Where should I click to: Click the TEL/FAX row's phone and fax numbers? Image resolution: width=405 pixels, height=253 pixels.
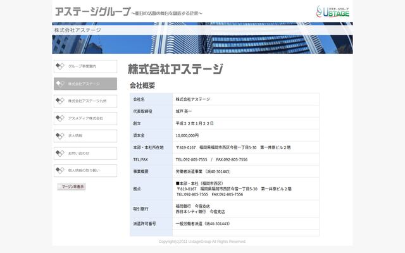(211, 159)
